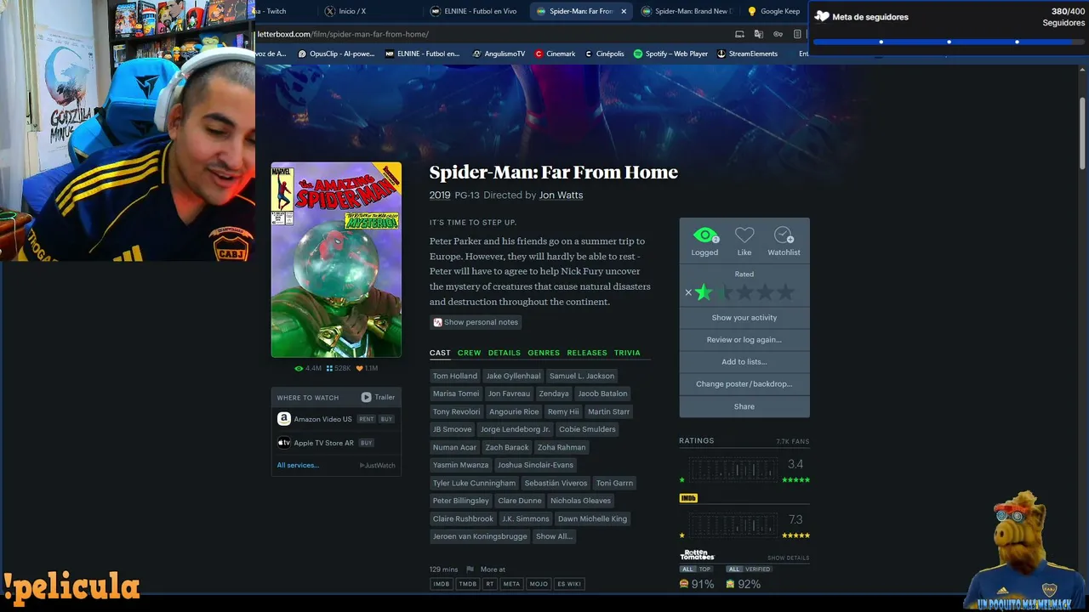Open director Jon Watts page
This screenshot has height=612, width=1089.
(x=561, y=195)
